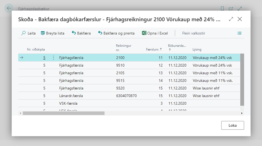The image size is (262, 146).
Task: Click the Reikningur nr. column header
Action: coord(123,47)
